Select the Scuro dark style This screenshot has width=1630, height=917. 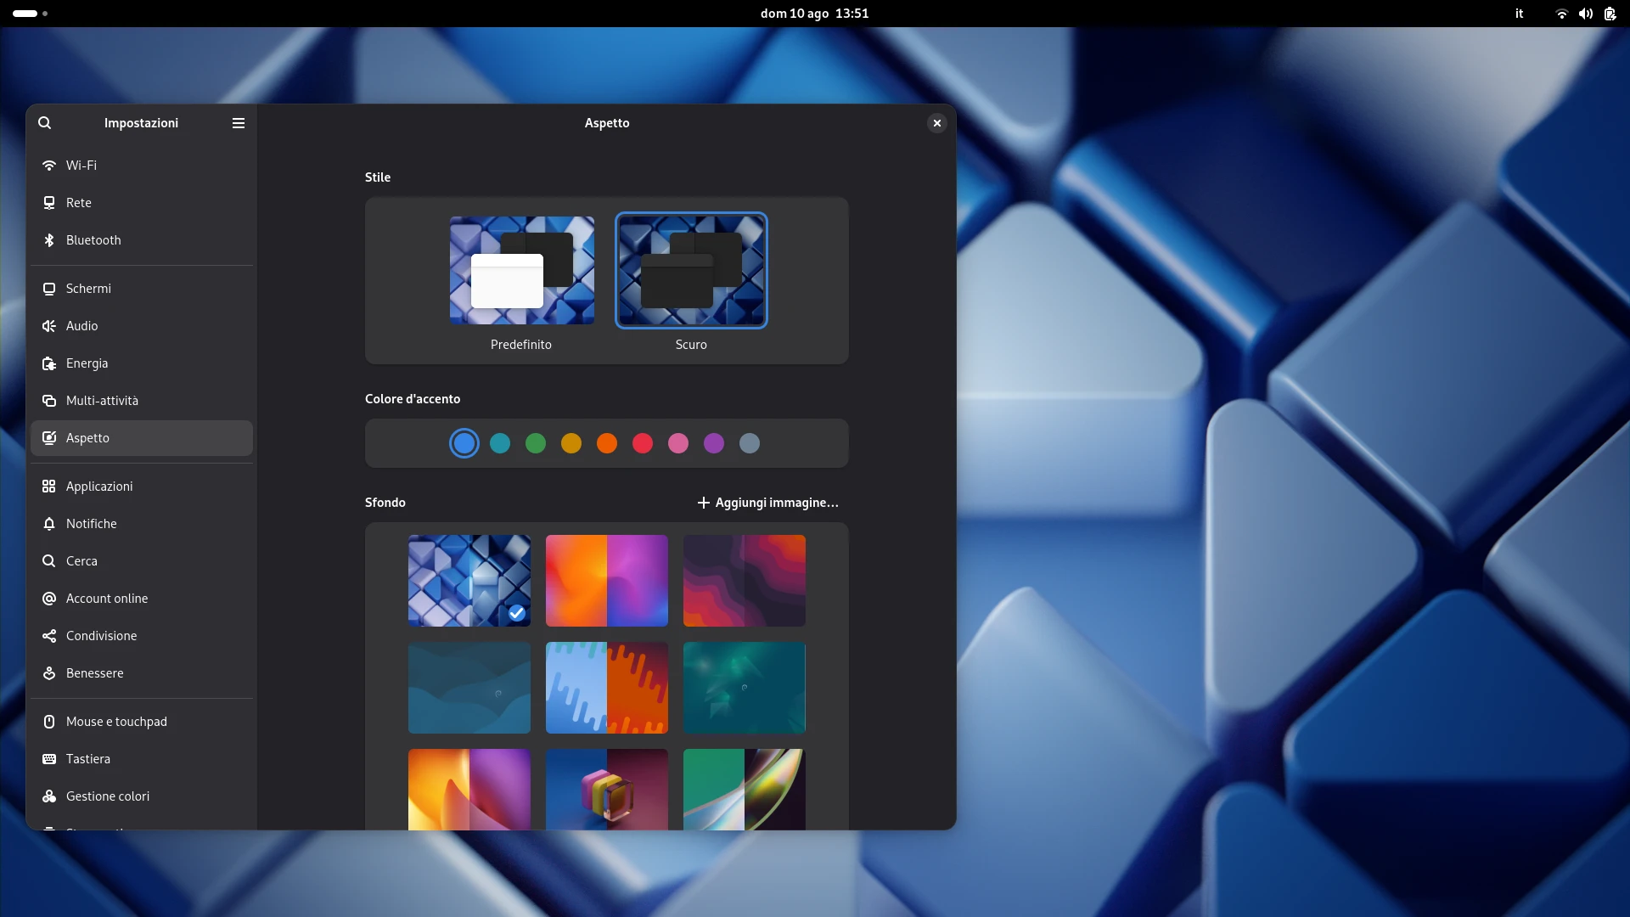[691, 270]
